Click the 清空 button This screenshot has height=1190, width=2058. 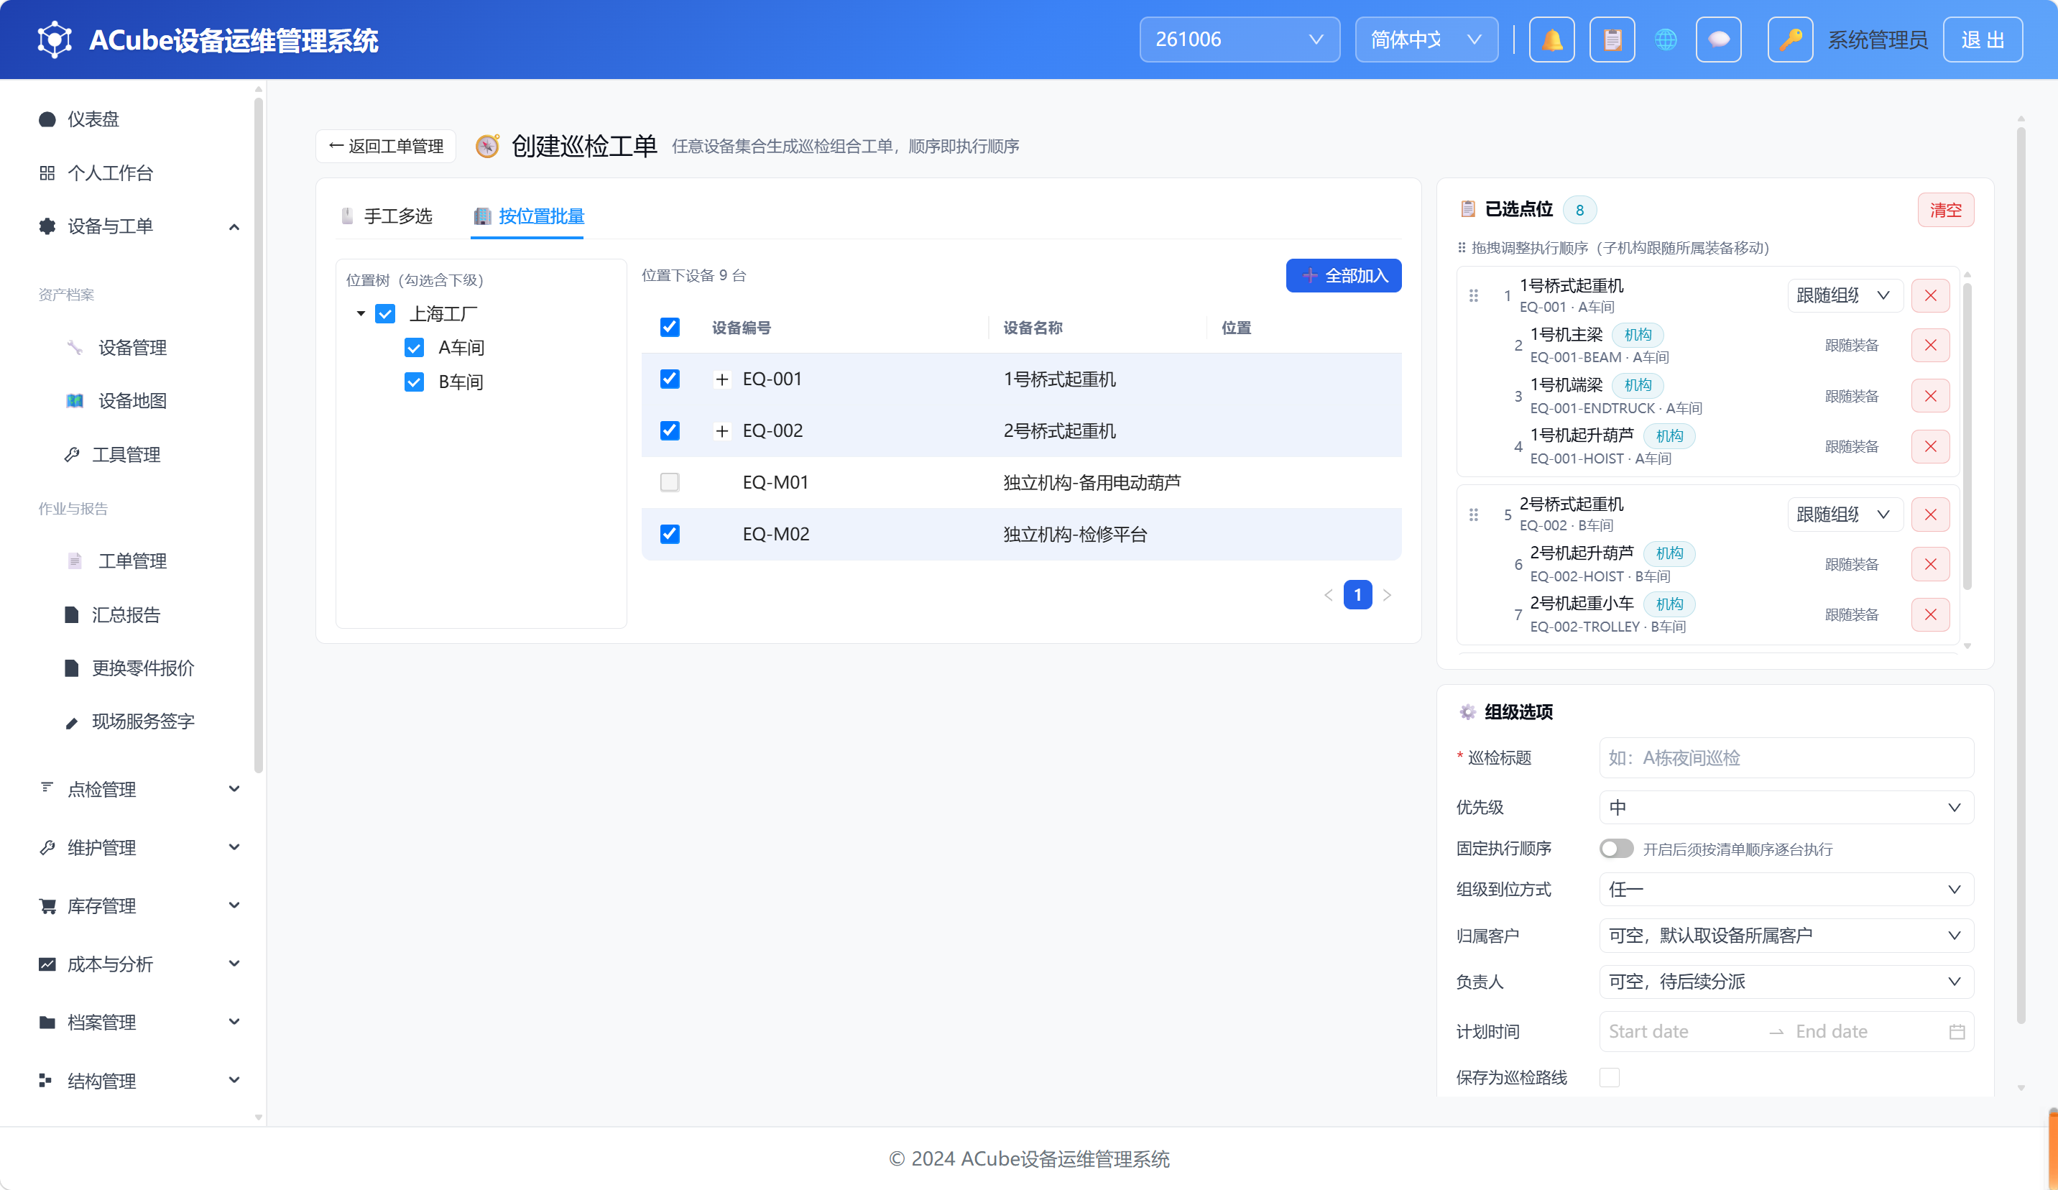[1945, 210]
